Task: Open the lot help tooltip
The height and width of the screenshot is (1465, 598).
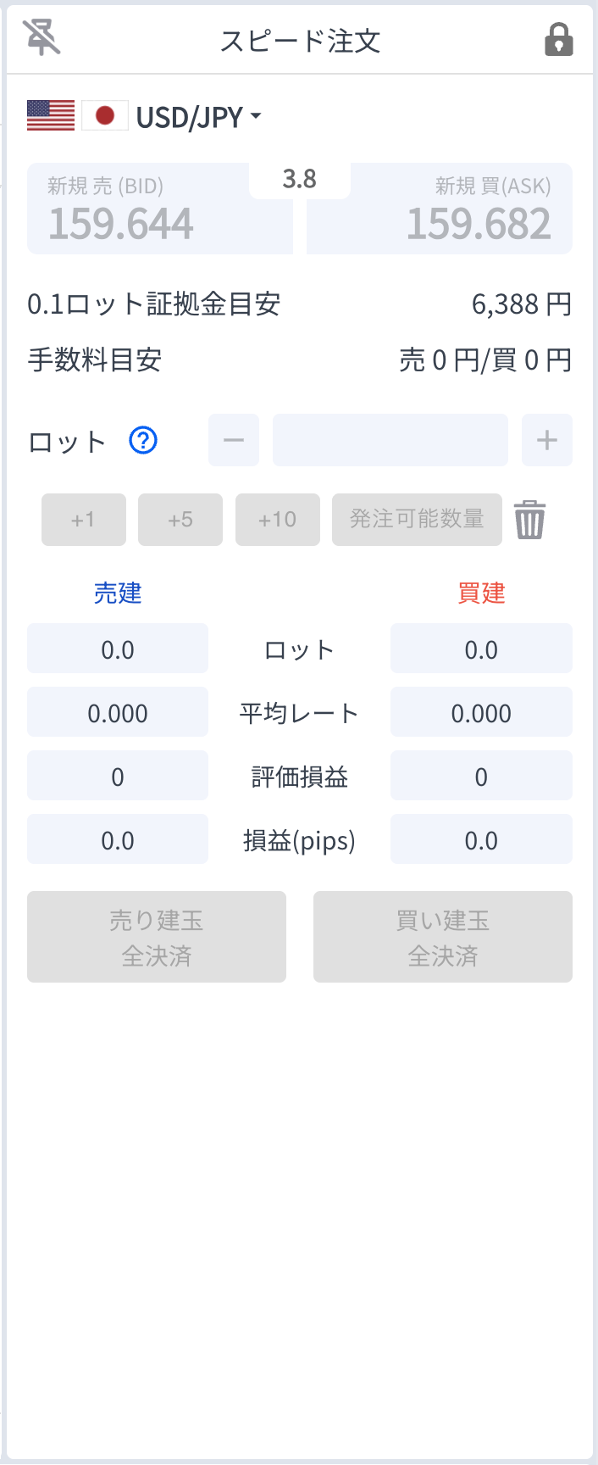Action: point(143,440)
